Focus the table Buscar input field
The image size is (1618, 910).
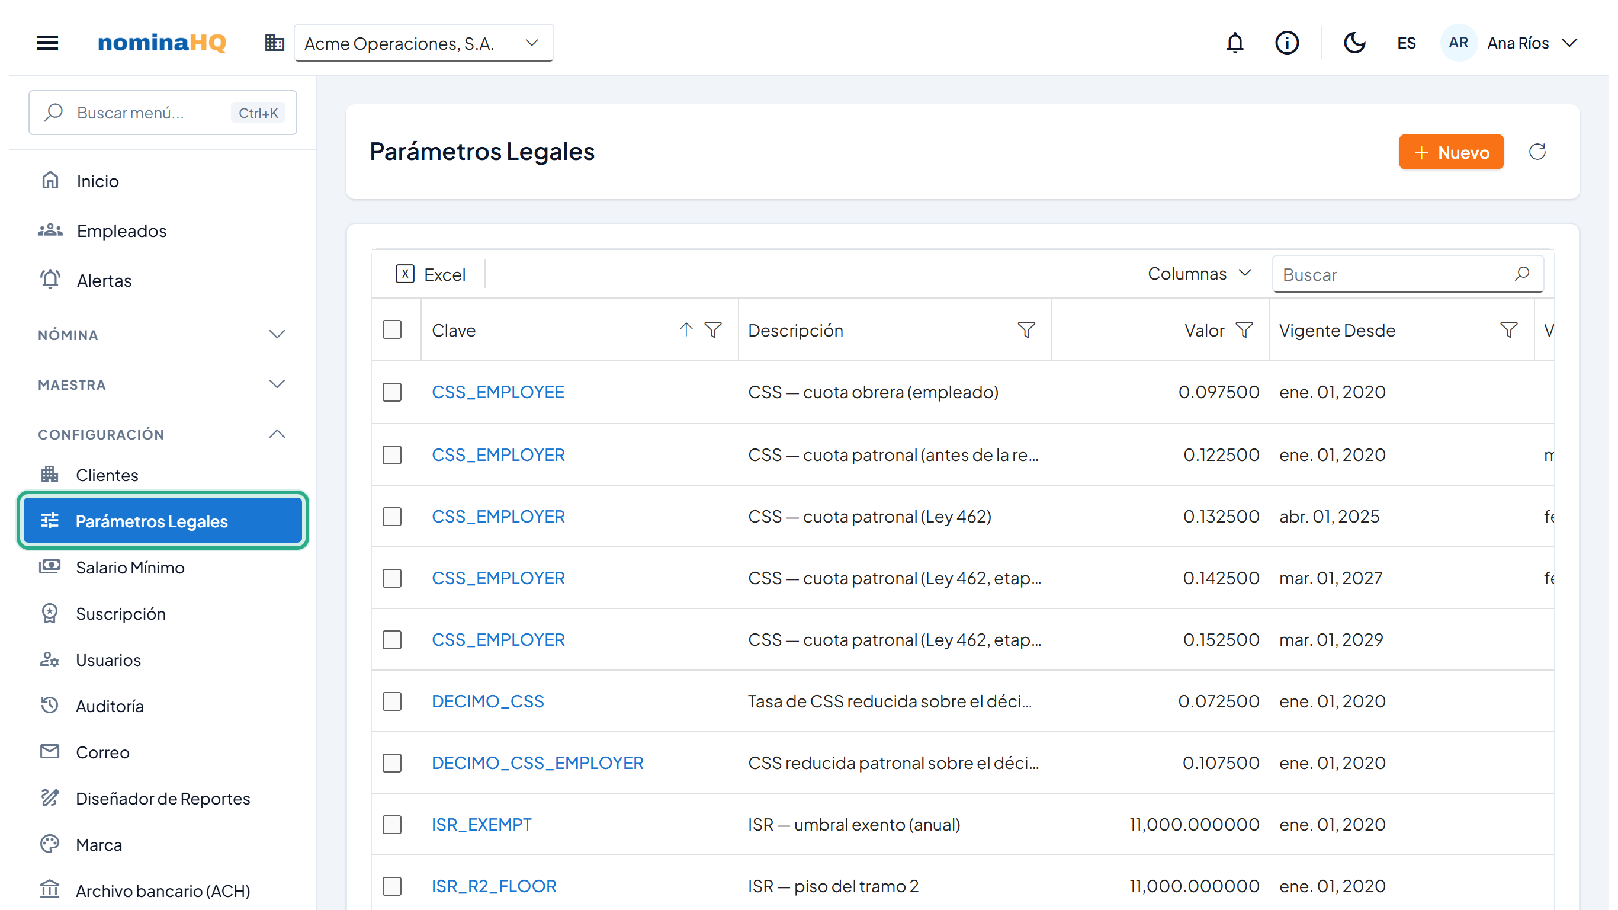pyautogui.click(x=1407, y=274)
